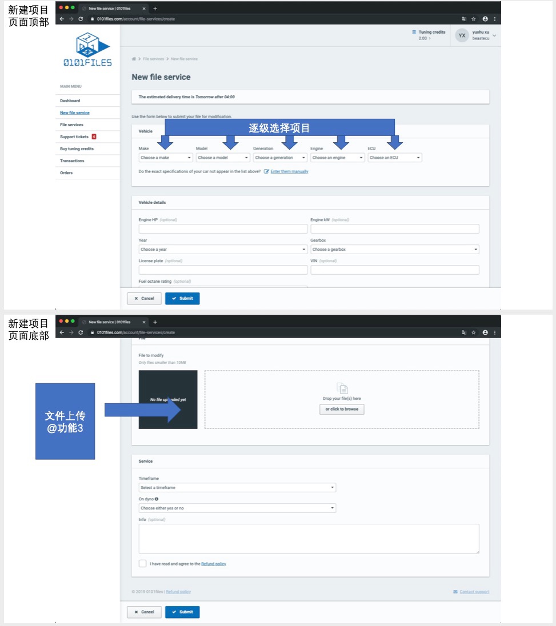Screen dimensions: 556x626
Task: Open Dashboard in the main menu
Action: [70, 101]
